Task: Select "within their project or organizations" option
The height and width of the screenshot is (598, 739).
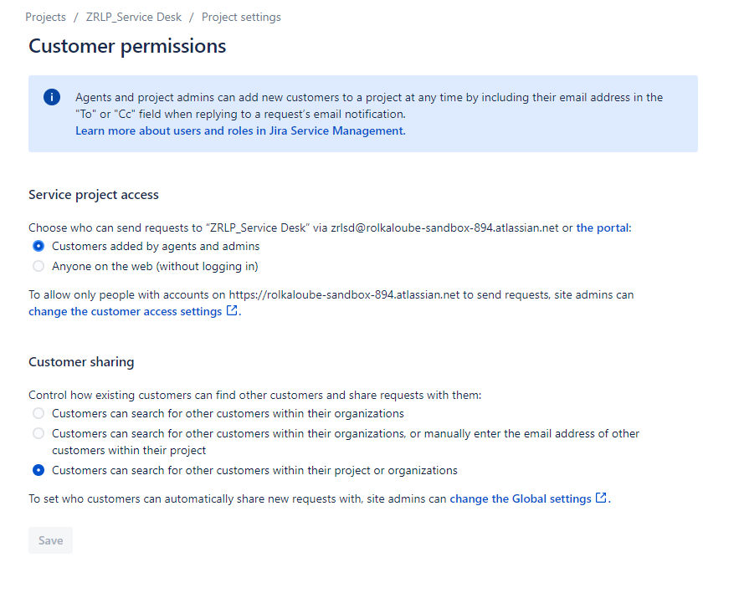Action: click(38, 470)
